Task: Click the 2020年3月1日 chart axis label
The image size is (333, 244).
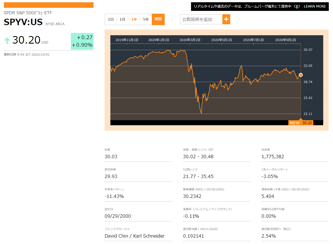Action: [190, 40]
